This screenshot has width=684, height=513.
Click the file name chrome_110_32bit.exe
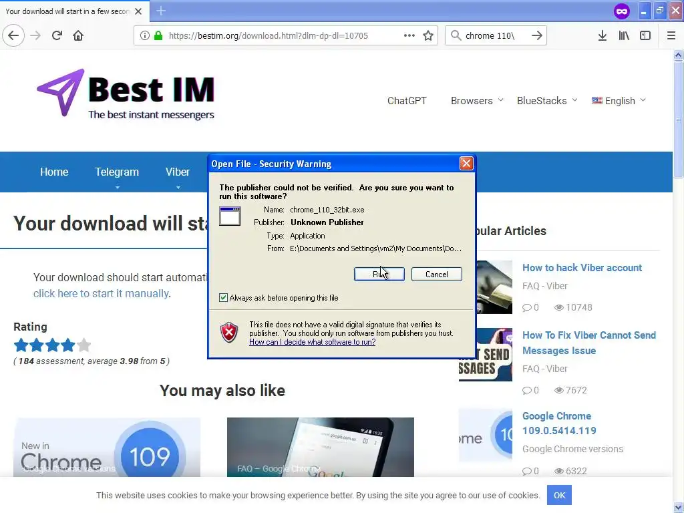[x=327, y=210]
